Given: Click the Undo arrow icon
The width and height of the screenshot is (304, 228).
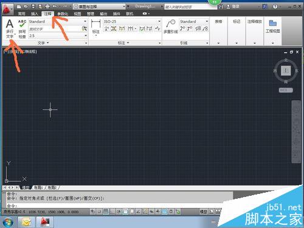Looking at the screenshot, I should tap(55, 7).
